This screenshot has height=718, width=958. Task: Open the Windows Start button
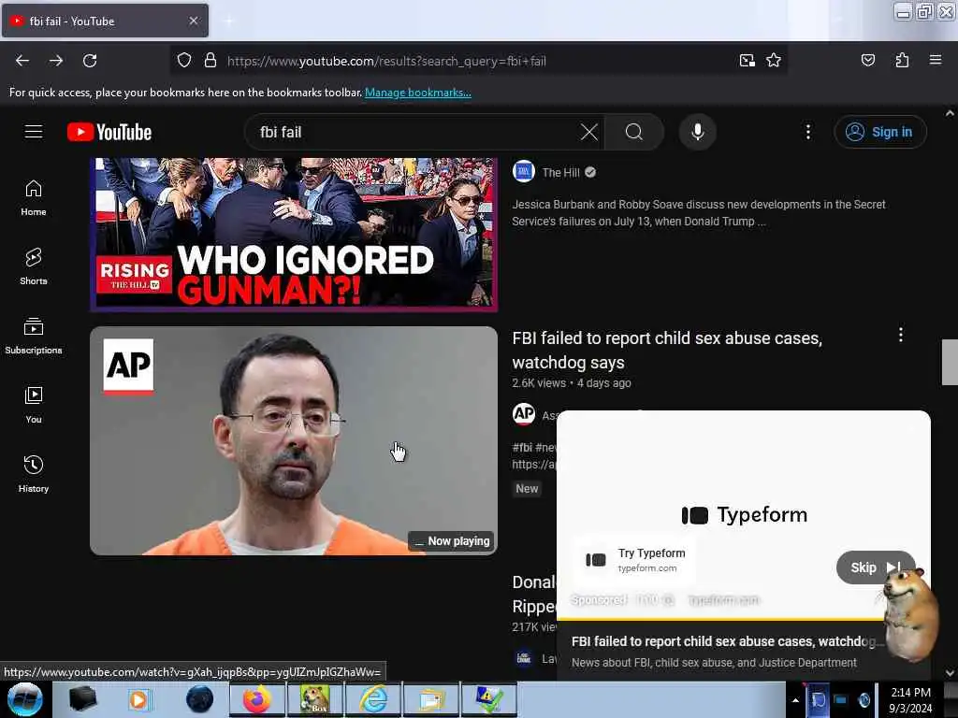click(x=25, y=699)
